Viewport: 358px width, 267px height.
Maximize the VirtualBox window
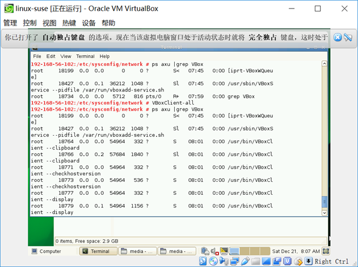click(x=318, y=9)
